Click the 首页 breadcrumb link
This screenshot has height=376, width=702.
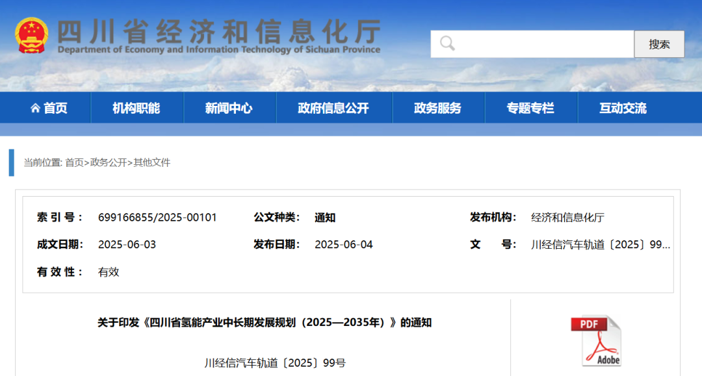pyautogui.click(x=74, y=162)
